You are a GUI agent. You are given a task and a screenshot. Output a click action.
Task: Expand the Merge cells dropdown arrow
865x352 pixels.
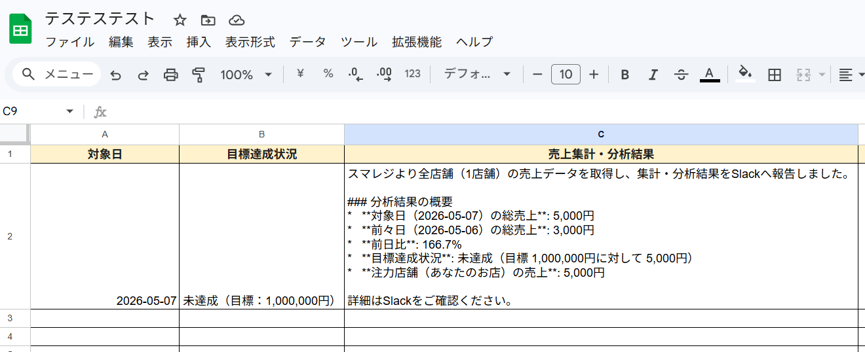click(x=822, y=75)
